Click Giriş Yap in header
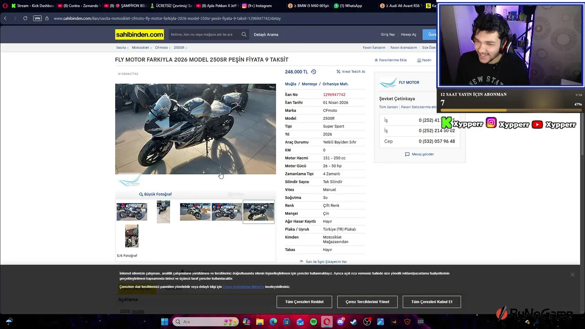The image size is (585, 329). 388,34
